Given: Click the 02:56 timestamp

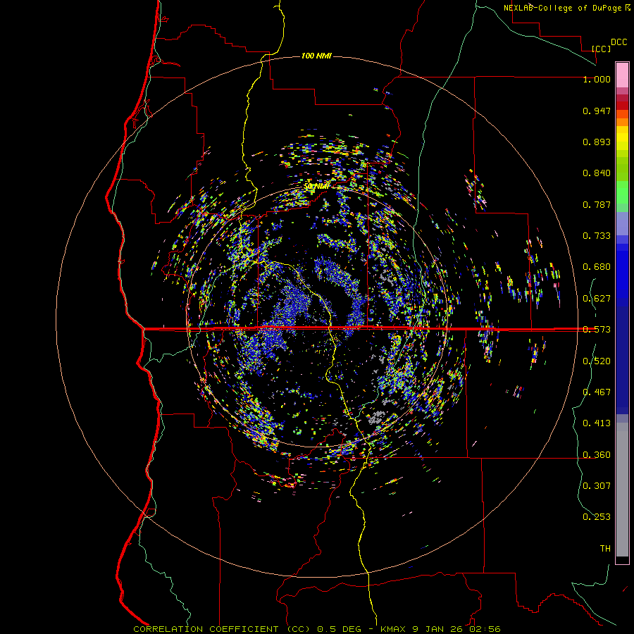Looking at the screenshot, I should [485, 629].
